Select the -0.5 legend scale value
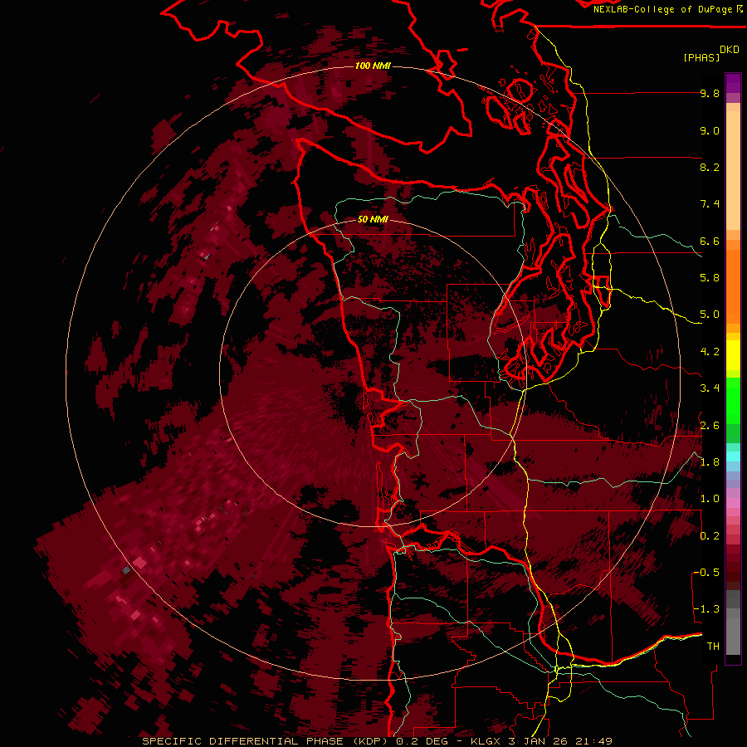This screenshot has height=747, width=747. [x=706, y=572]
